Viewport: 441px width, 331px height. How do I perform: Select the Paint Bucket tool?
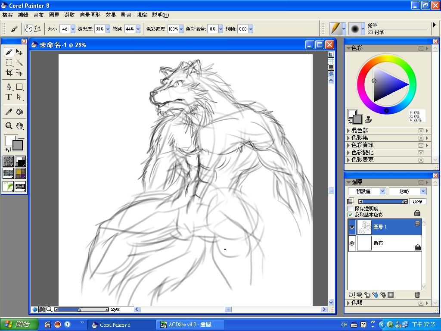(x=19, y=112)
